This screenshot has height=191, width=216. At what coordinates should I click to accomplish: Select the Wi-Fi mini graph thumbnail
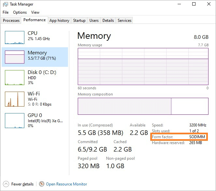point(15,99)
